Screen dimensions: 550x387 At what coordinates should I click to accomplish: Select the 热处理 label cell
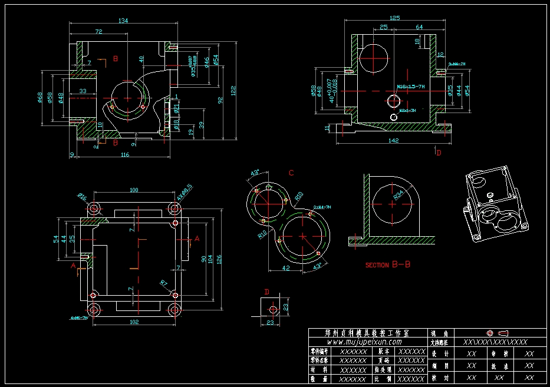[383, 369]
